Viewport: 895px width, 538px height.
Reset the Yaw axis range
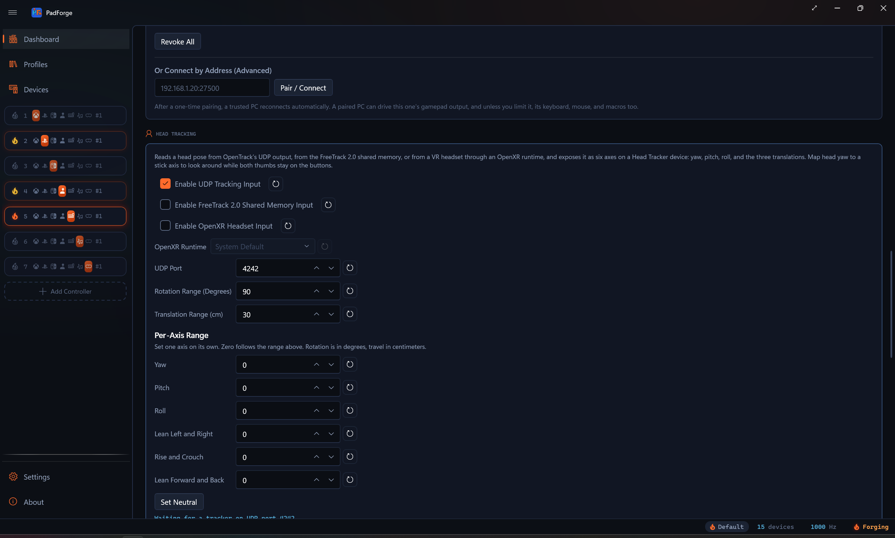click(x=350, y=364)
